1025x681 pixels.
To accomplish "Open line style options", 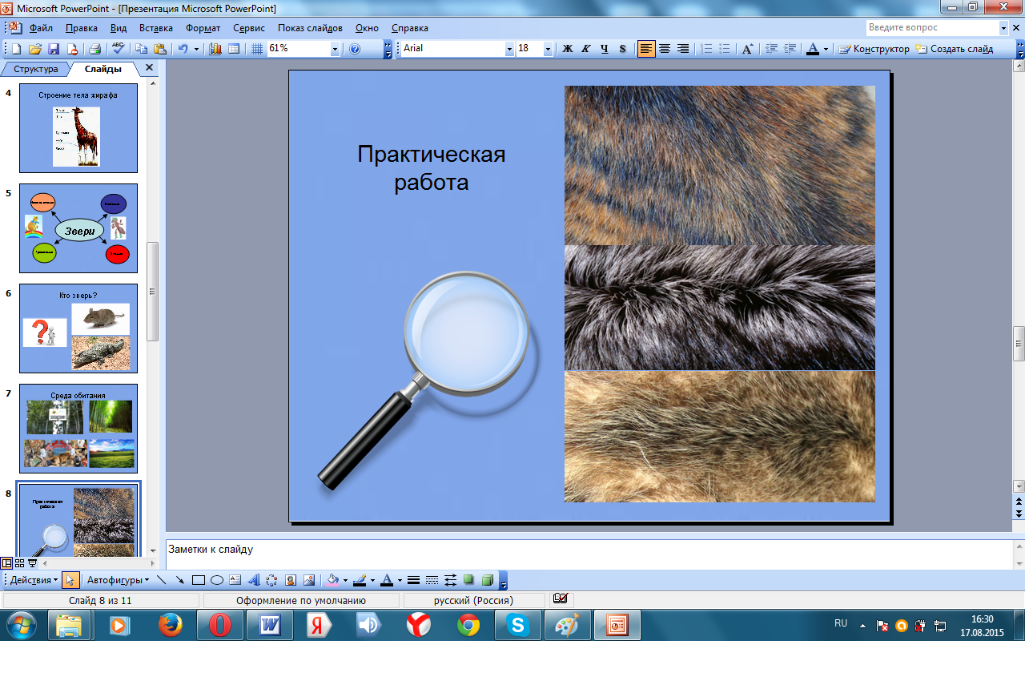I will pos(414,580).
